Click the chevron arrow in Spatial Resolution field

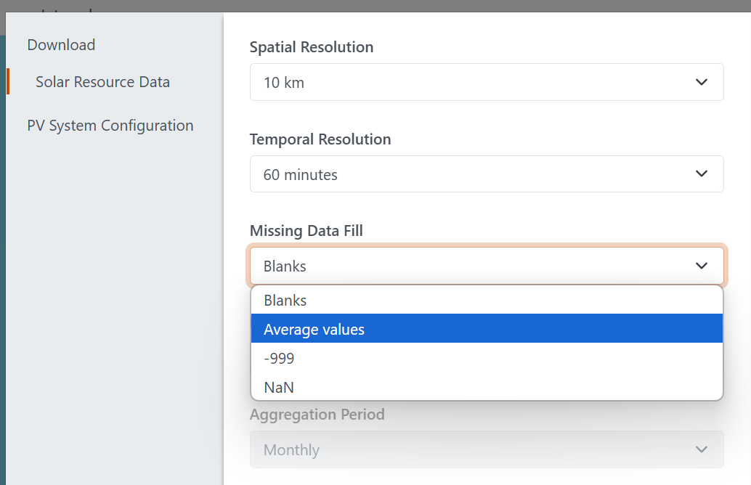coord(701,82)
